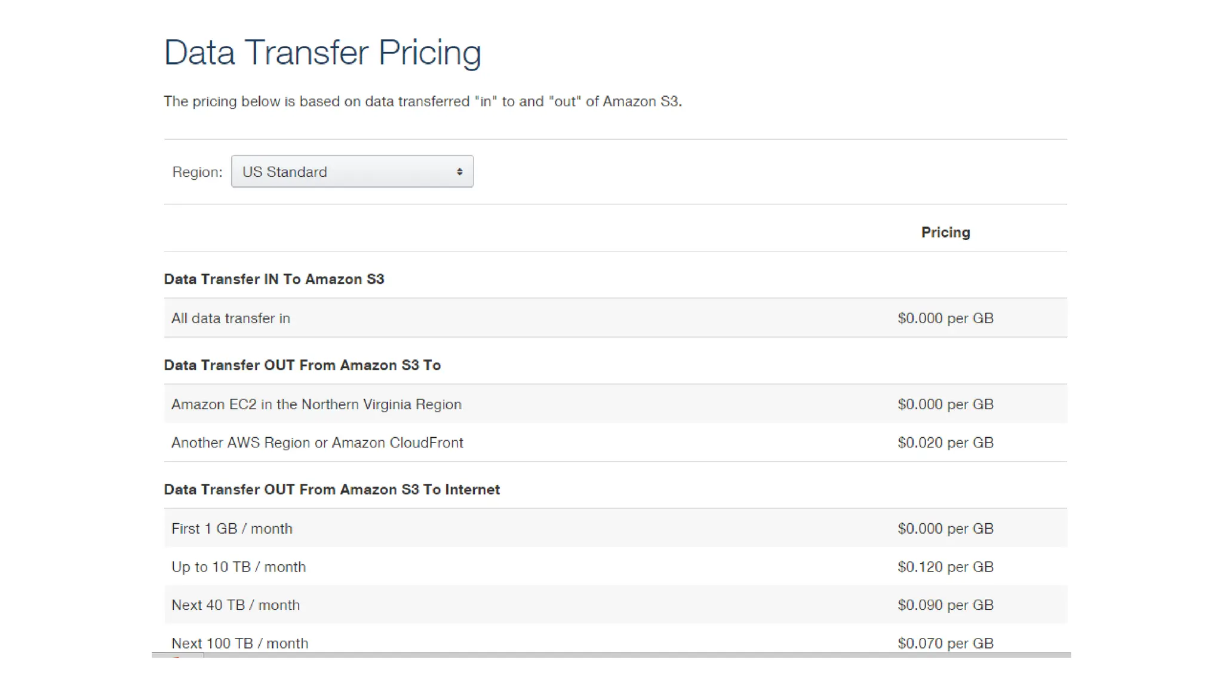
Task: Click the pricing description text under the title
Action: (423, 102)
